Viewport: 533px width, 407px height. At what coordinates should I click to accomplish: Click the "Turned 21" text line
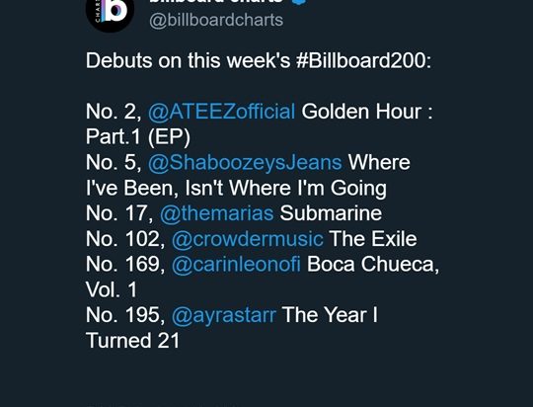pos(133,341)
